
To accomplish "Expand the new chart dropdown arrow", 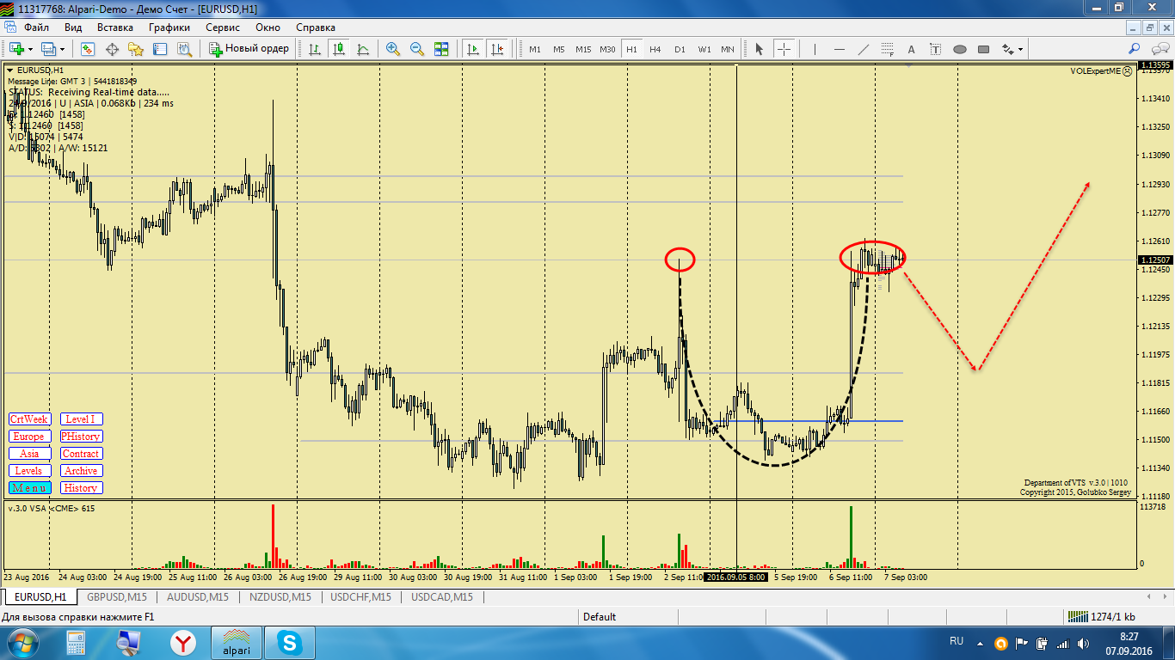I will pos(30,49).
